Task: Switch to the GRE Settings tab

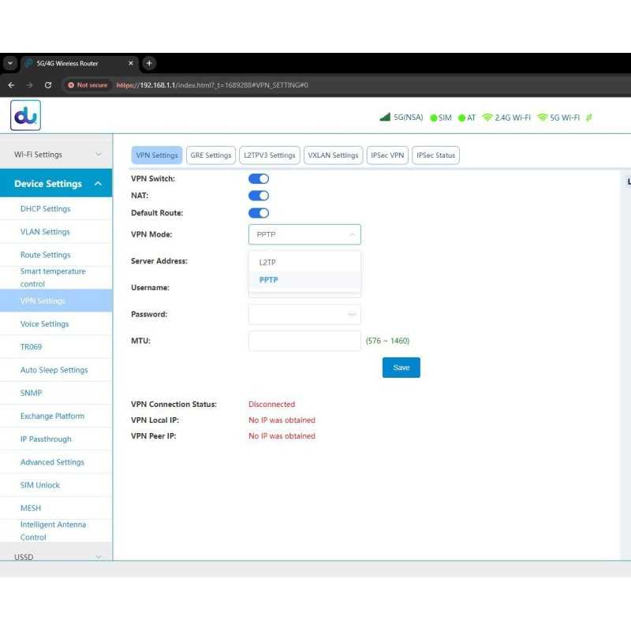Action: point(211,155)
